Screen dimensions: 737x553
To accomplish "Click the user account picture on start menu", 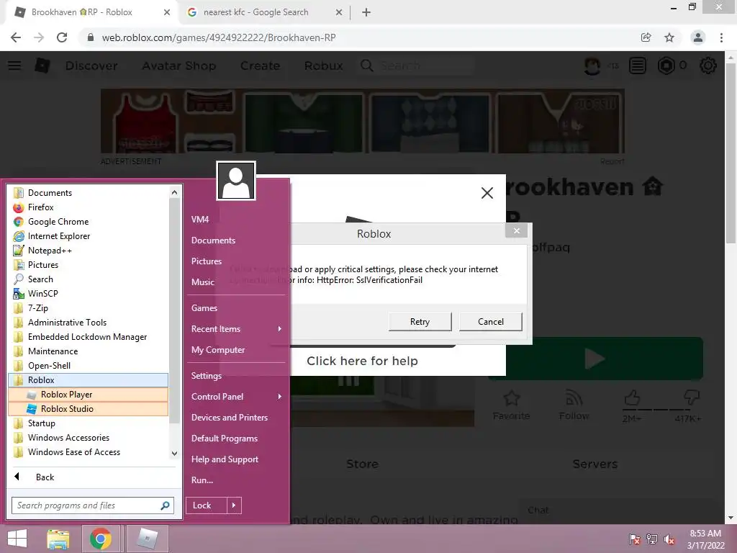I will click(x=236, y=181).
